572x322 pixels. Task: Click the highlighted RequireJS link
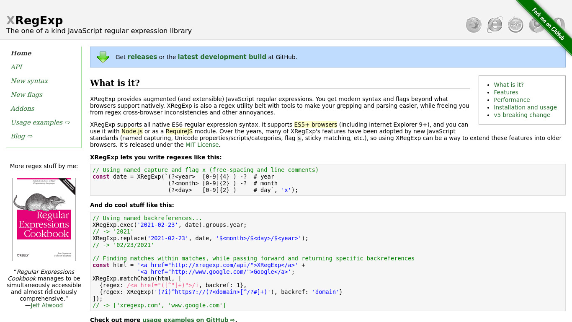(179, 131)
